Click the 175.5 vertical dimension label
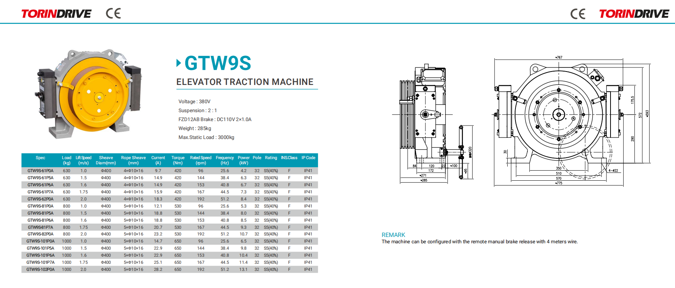Viewport: 675px width, 288px height. 632,100
